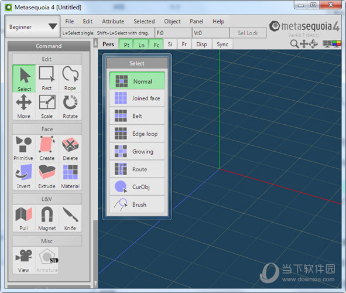Image resolution: width=346 pixels, height=293 pixels.
Task: Collapse the Face section header
Action: point(47,129)
